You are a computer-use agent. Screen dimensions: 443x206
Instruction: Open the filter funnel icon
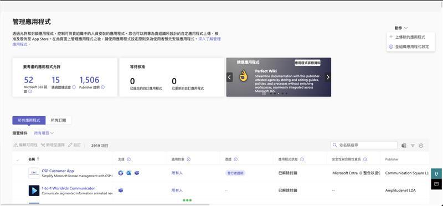click(413, 146)
